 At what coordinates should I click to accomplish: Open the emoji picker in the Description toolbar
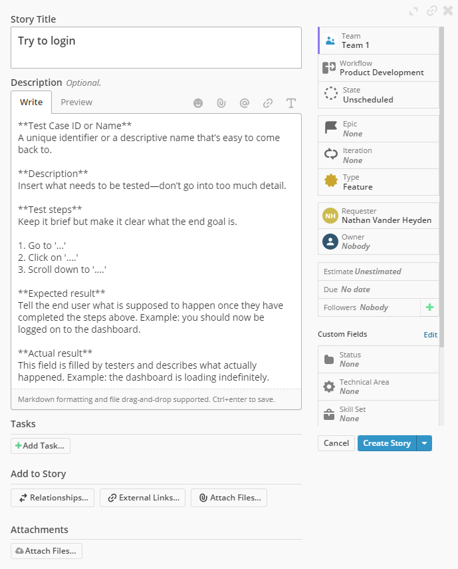(197, 102)
